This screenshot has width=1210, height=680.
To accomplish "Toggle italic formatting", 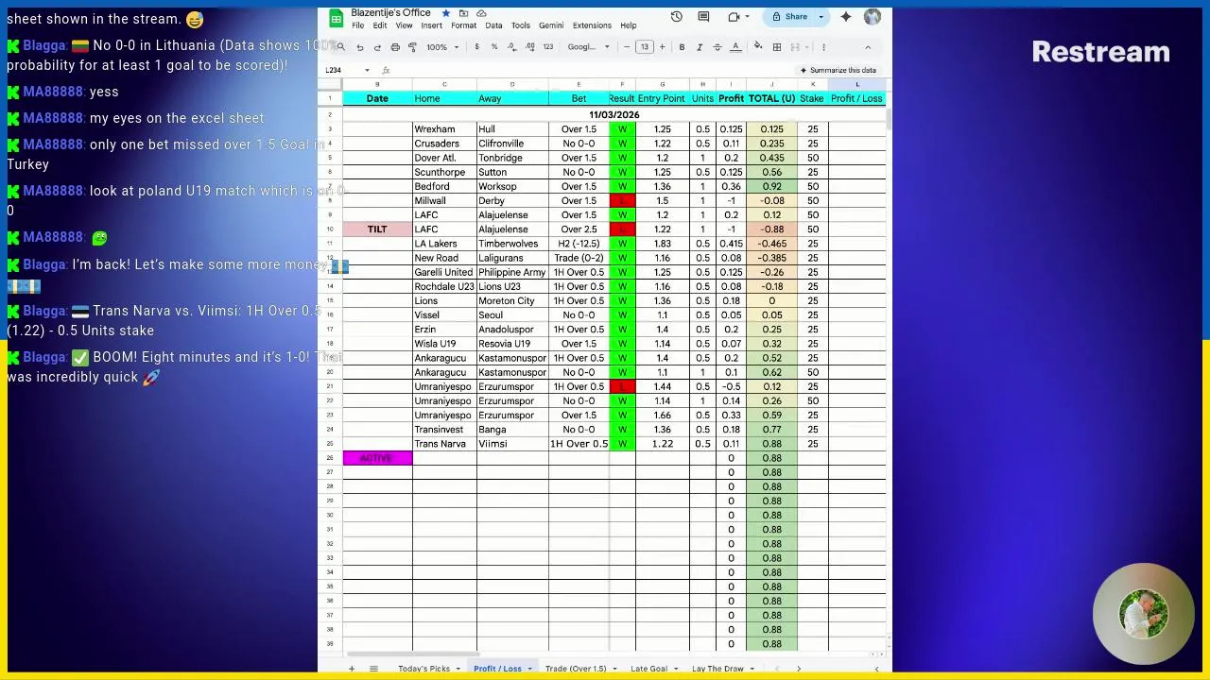I will pos(700,47).
